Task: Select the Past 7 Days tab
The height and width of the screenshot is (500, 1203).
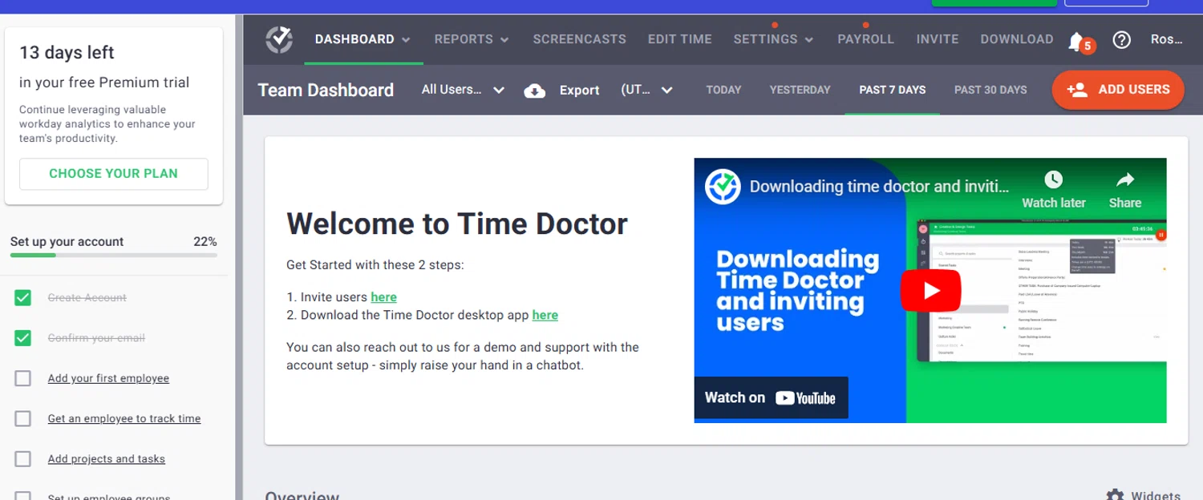Action: pos(892,90)
